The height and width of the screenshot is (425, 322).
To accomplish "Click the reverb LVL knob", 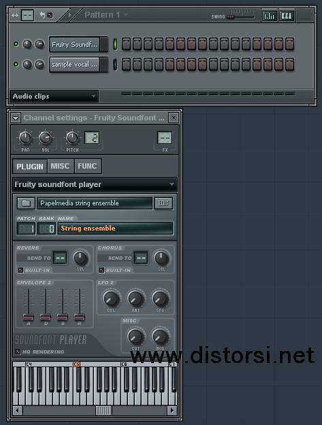I will click(x=80, y=258).
